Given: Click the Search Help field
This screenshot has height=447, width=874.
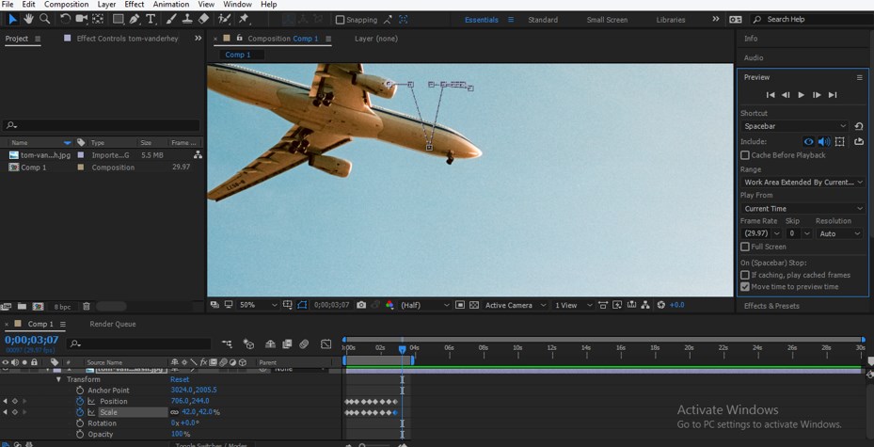Looking at the screenshot, I should click(811, 20).
